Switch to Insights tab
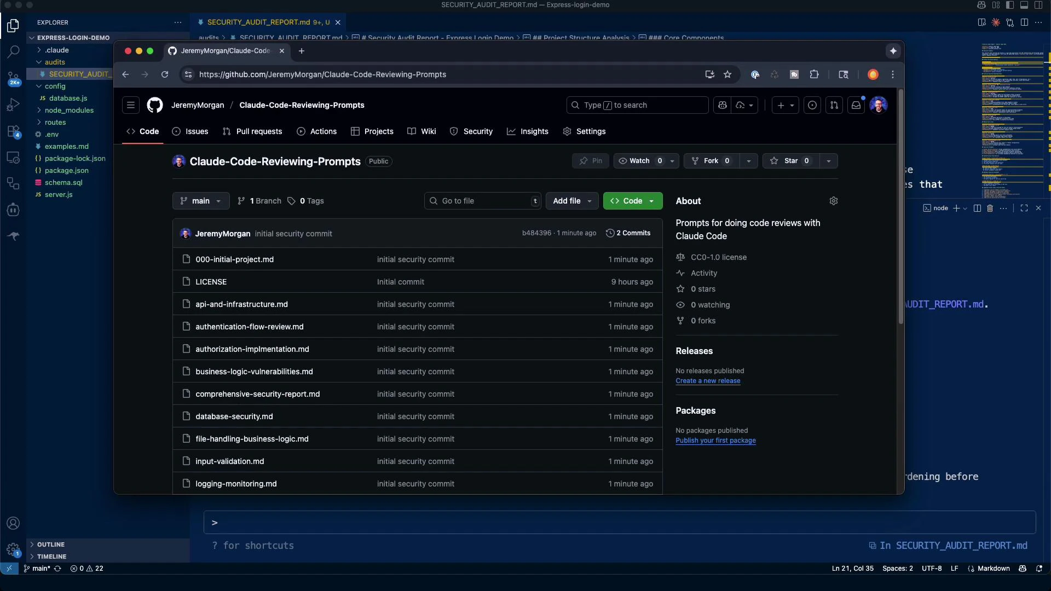This screenshot has width=1051, height=591. tap(528, 131)
